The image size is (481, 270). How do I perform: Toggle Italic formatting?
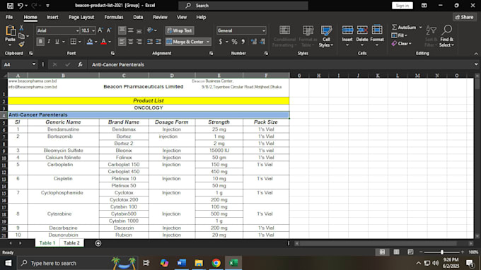49,42
